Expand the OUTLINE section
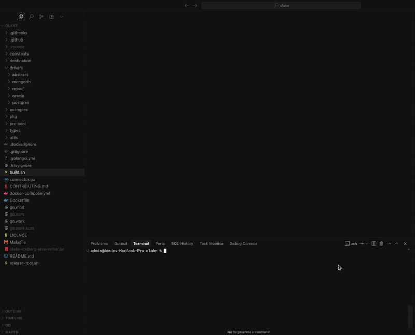The image size is (415, 335). (x=13, y=311)
